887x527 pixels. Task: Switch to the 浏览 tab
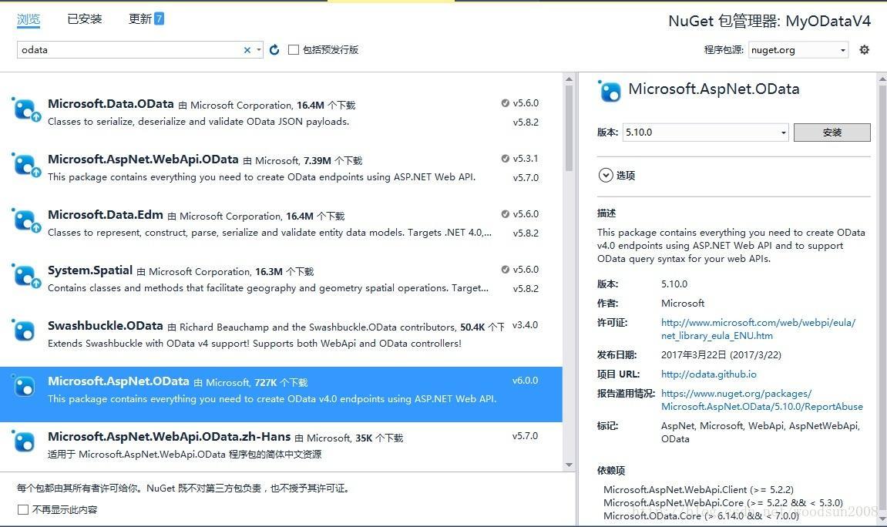29,19
